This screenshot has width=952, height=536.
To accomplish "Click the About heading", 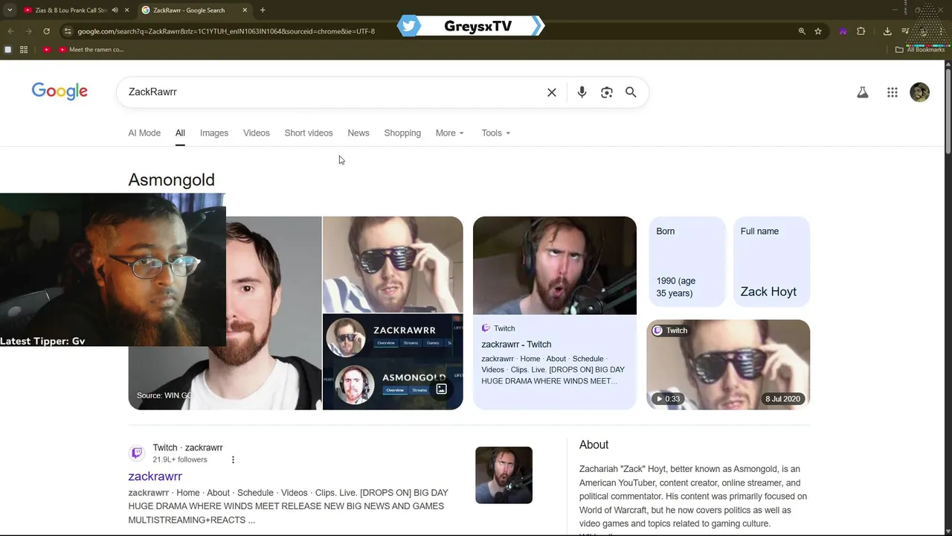I will (594, 444).
